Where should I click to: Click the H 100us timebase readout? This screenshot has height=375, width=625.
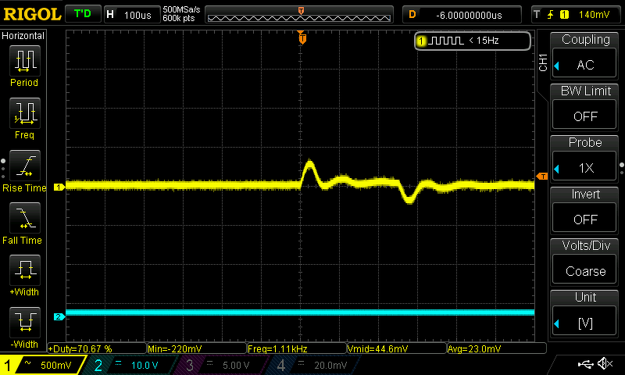coord(131,15)
